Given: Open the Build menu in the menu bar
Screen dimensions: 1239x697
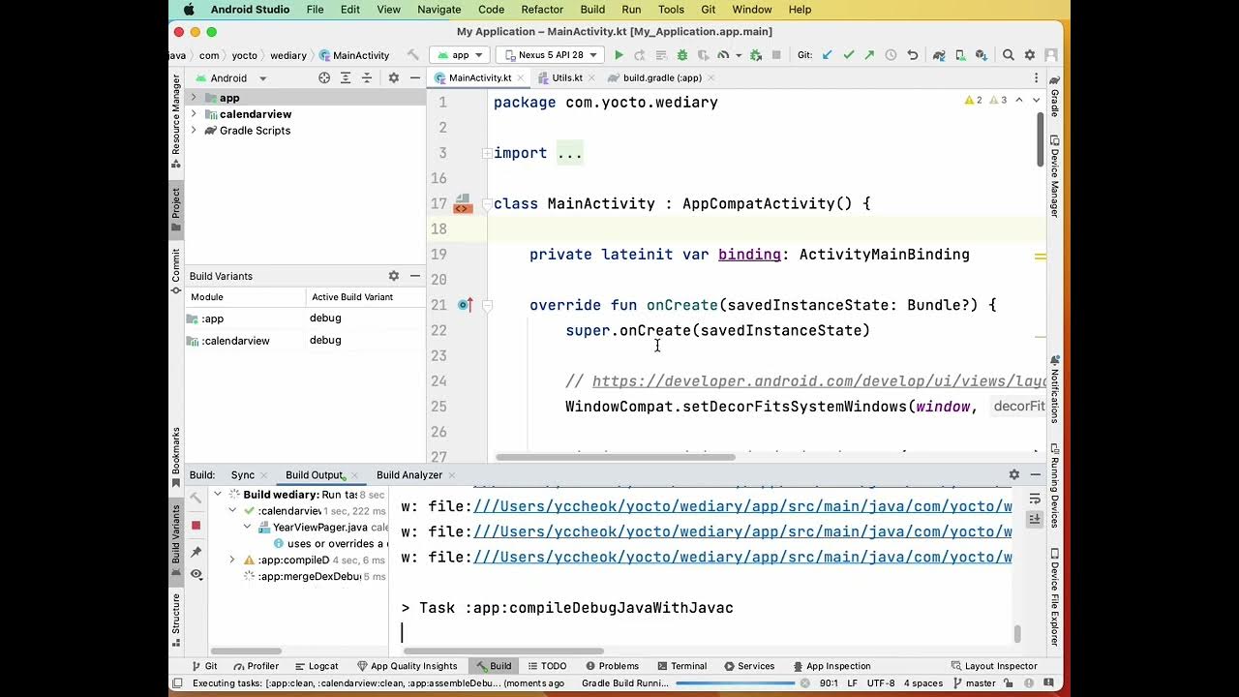Looking at the screenshot, I should tap(592, 9).
